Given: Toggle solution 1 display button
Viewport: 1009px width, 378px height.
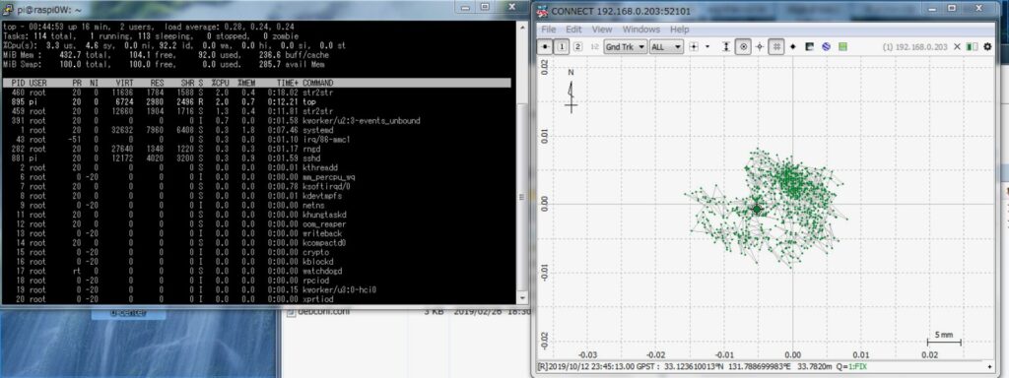Looking at the screenshot, I should coord(562,47).
